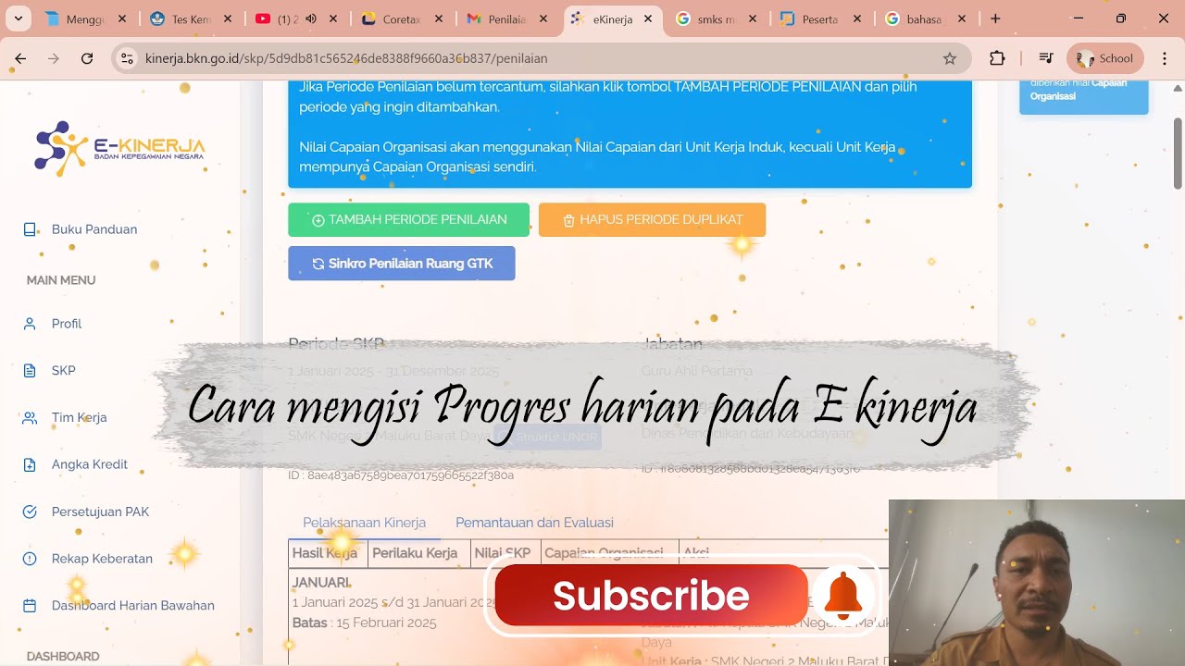Open the Tim Kerja menu item
Image resolution: width=1185 pixels, height=666 pixels.
80,418
